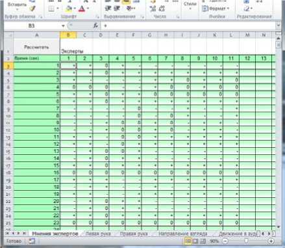
Task: Switch to Normal view in status bar
Action: tap(188, 241)
